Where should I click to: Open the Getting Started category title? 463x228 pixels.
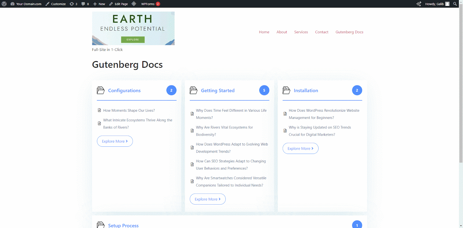tap(218, 91)
